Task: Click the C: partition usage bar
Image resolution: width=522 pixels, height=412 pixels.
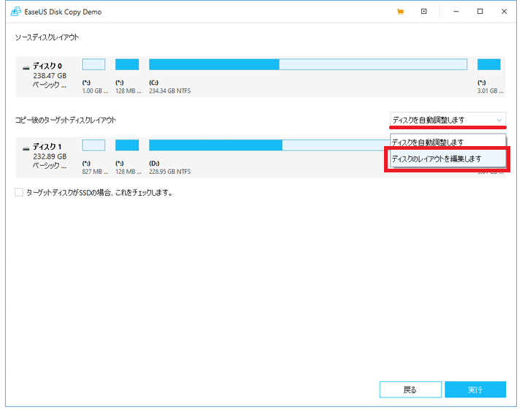Action: pos(307,64)
